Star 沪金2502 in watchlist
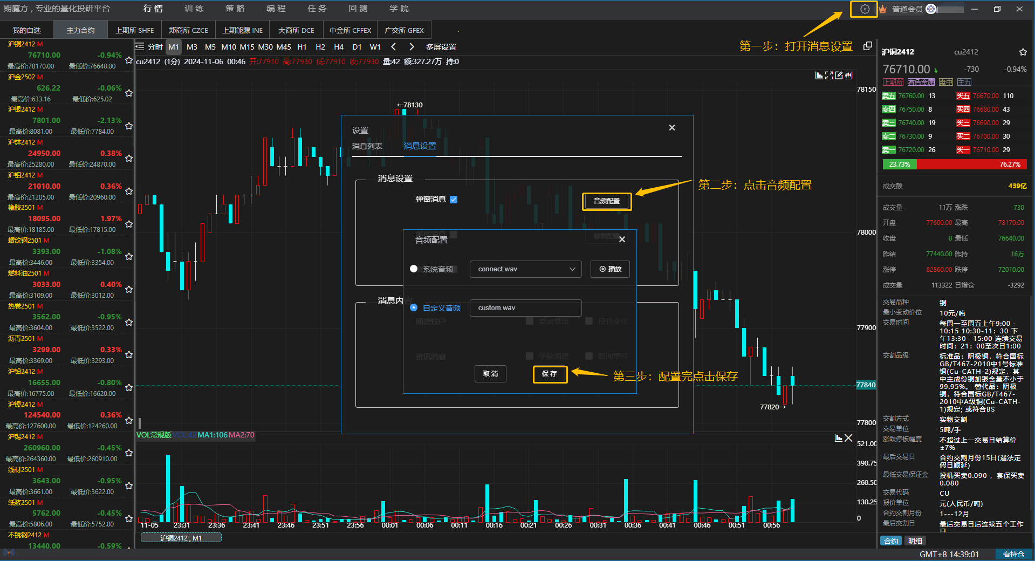 129,93
